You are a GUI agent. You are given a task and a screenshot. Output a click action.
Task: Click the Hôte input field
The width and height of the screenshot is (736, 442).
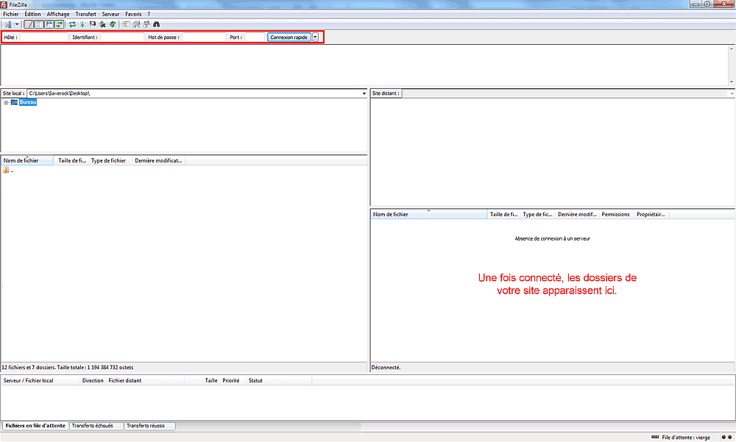pyautogui.click(x=43, y=37)
